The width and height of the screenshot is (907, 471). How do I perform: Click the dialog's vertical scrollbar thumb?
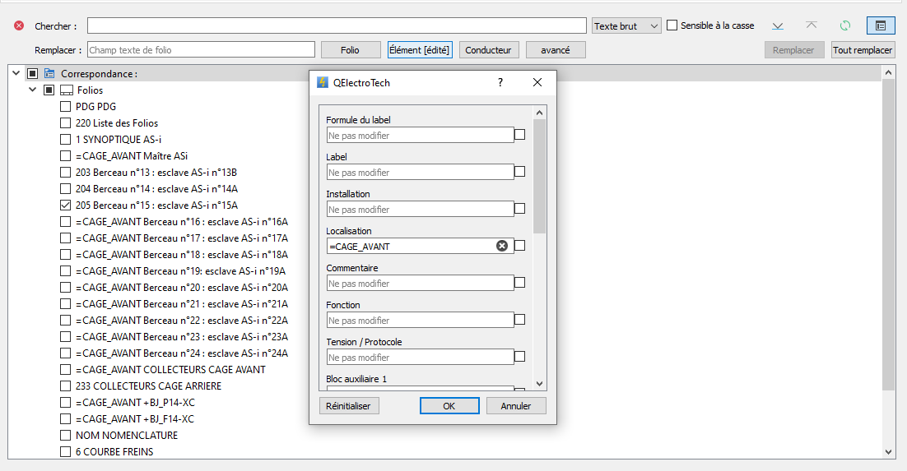[x=539, y=177]
